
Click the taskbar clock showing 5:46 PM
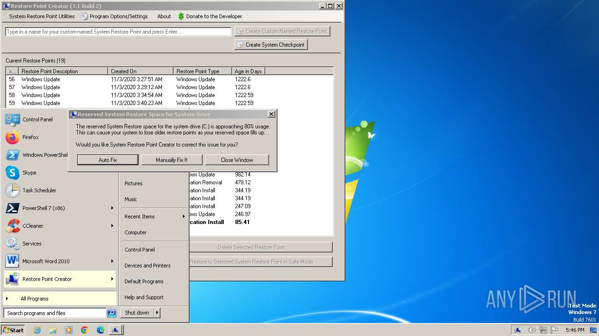click(x=575, y=330)
